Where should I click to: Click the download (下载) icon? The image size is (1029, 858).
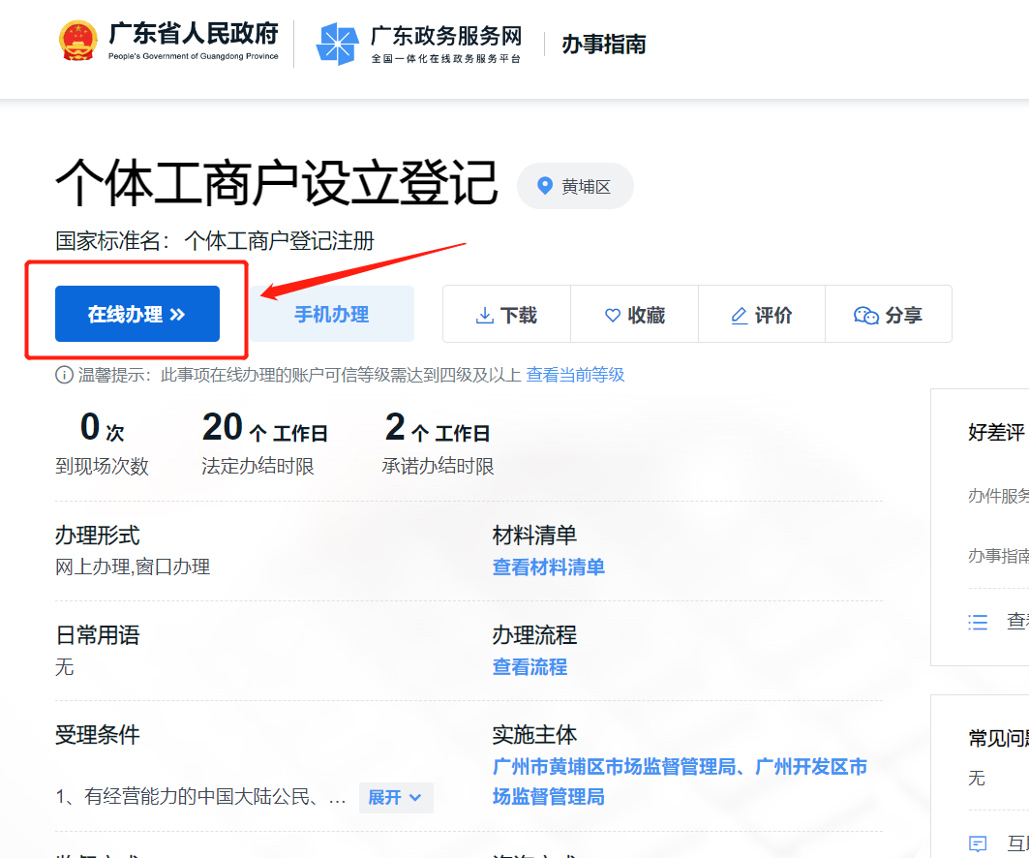[482, 313]
